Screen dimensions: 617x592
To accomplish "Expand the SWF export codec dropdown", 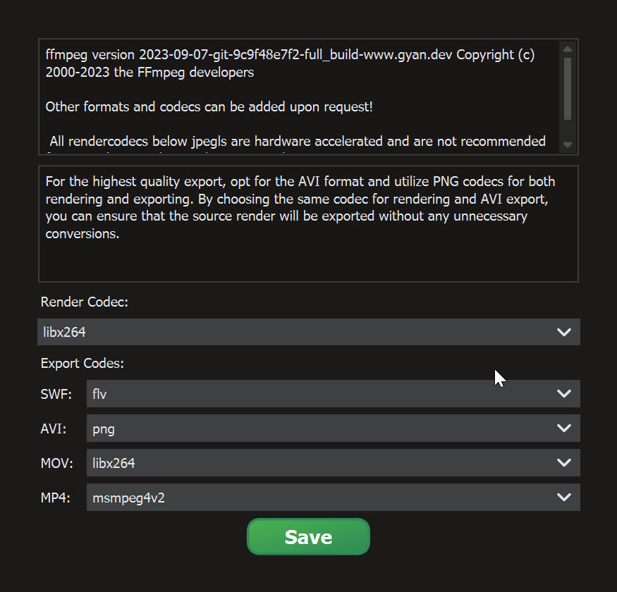I will pos(333,394).
